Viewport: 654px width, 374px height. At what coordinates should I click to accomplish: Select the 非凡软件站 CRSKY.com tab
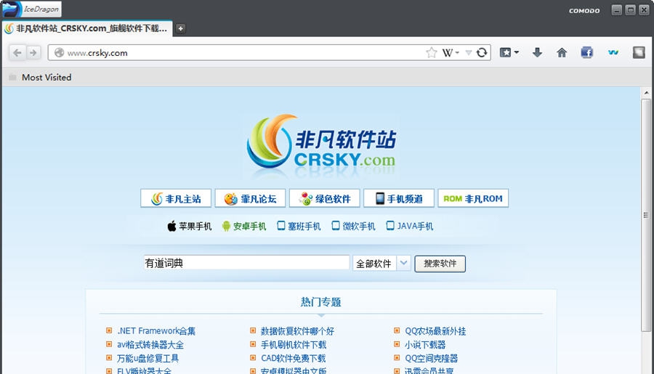tap(87, 28)
